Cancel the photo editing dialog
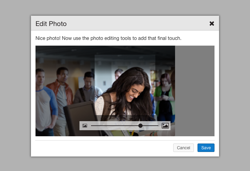250x171 pixels. coord(183,148)
